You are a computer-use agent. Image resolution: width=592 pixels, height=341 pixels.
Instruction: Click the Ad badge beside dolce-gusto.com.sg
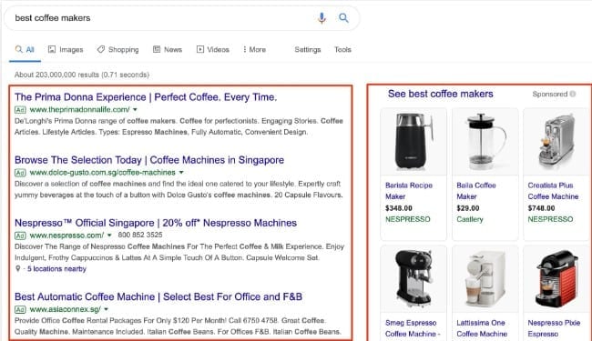20,173
